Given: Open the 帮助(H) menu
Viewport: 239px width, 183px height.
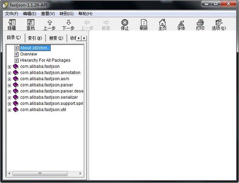Looking at the screenshot, I should coord(85,14).
